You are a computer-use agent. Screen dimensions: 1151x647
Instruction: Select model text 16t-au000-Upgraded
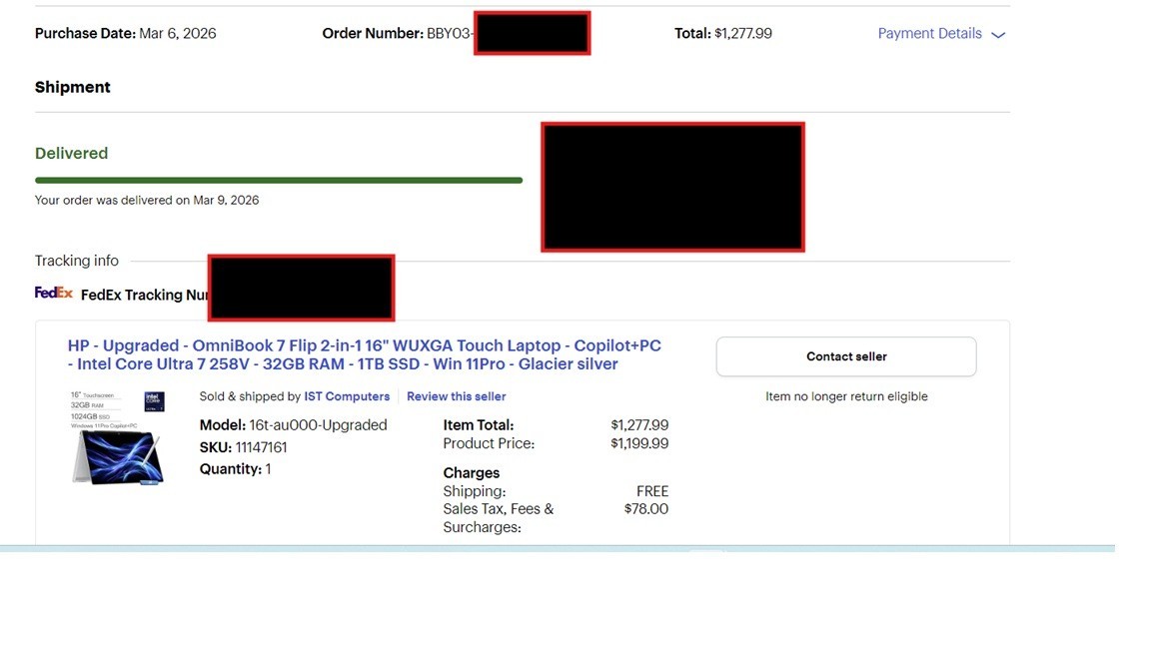[318, 425]
